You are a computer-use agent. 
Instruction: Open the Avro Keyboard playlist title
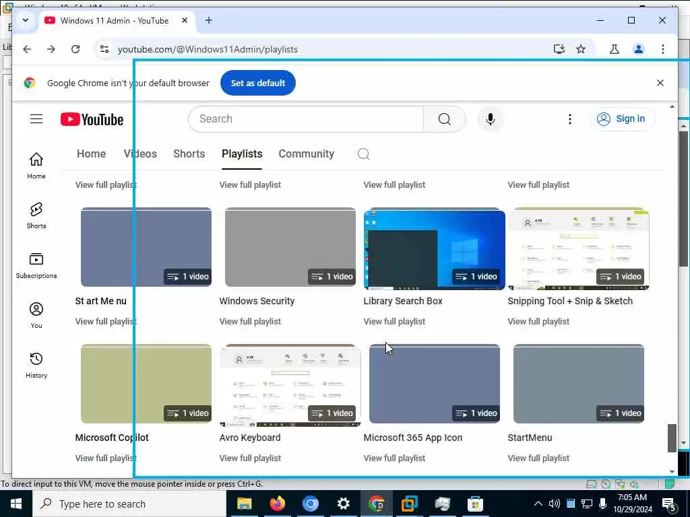pyautogui.click(x=249, y=438)
